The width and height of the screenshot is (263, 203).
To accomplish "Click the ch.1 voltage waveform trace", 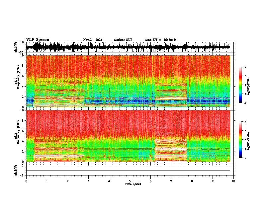I will pyautogui.click(x=128, y=47).
